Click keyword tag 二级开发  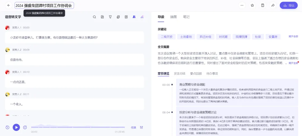[167, 37]
